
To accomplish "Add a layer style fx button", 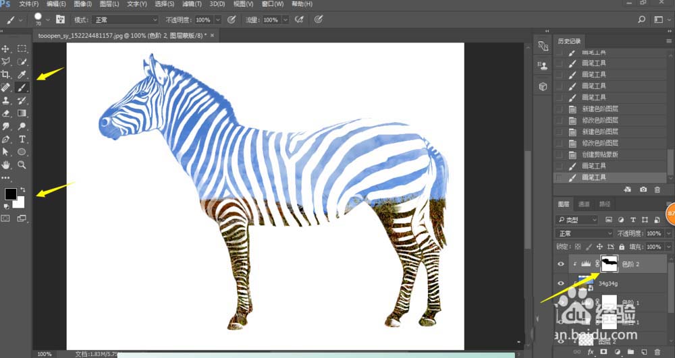I will (591, 351).
